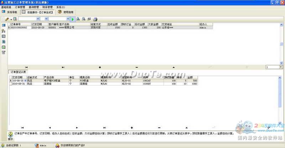Click the topmost icon in left sidebar

point(4,26)
